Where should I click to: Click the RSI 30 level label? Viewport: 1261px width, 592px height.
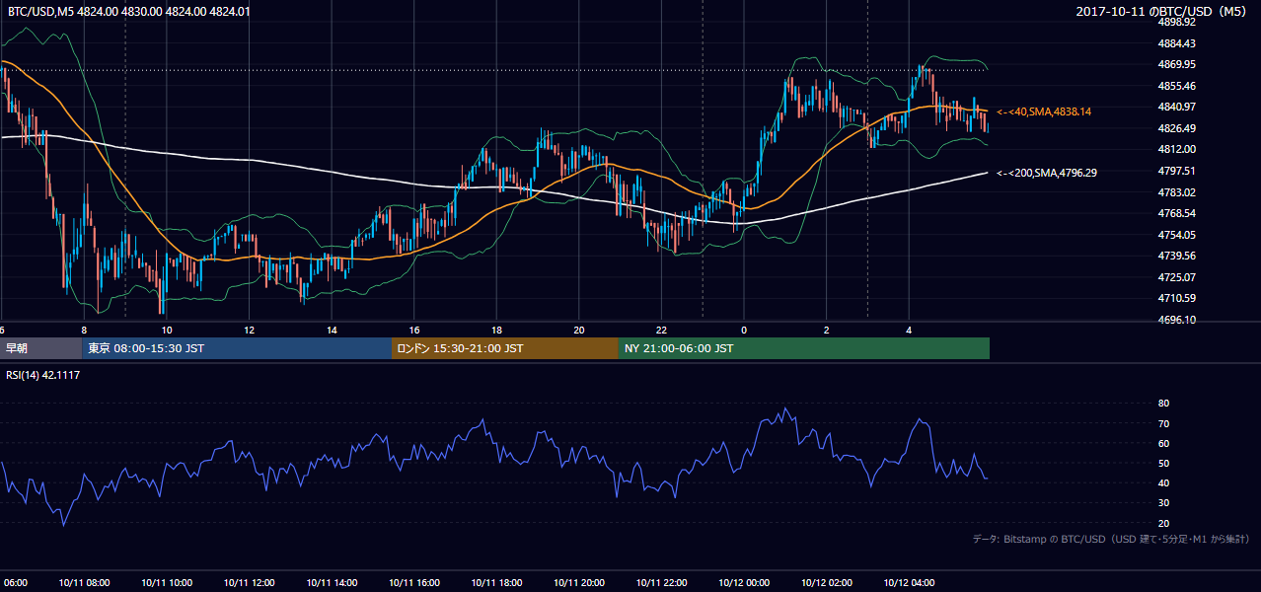pos(1163,503)
